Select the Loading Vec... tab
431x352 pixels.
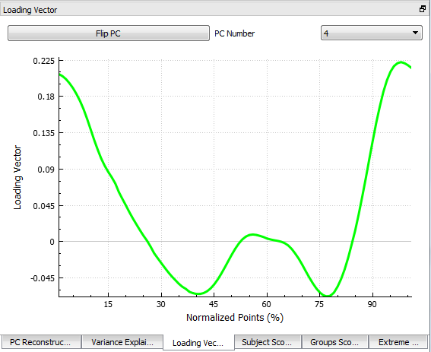[x=198, y=343]
